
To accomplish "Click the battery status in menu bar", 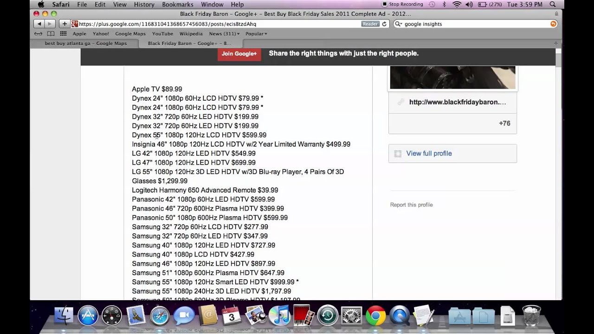I will pyautogui.click(x=490, y=4).
